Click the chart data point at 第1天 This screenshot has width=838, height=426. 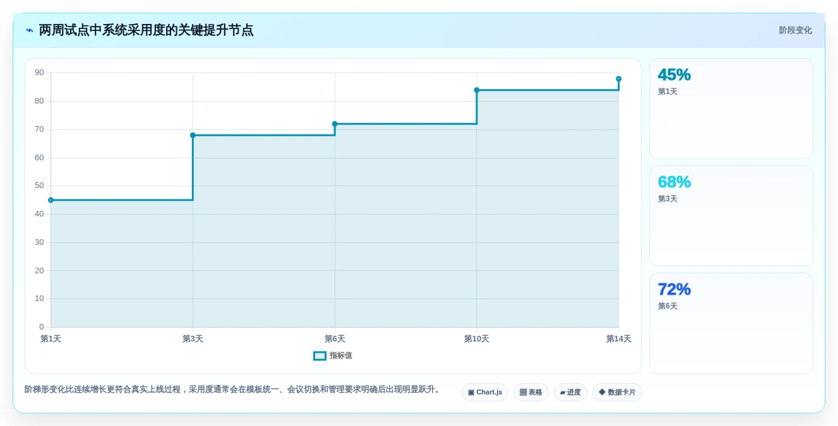tap(51, 200)
